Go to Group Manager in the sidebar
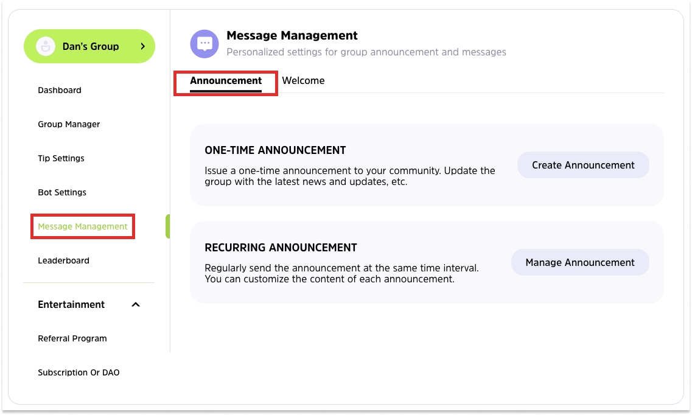Viewport: 692px width, 415px height. 69,124
